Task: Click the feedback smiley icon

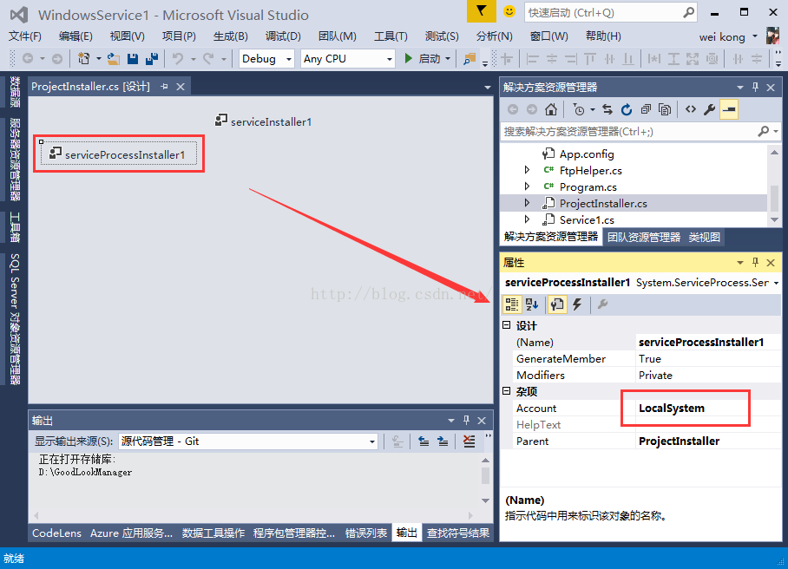Action: tap(509, 11)
